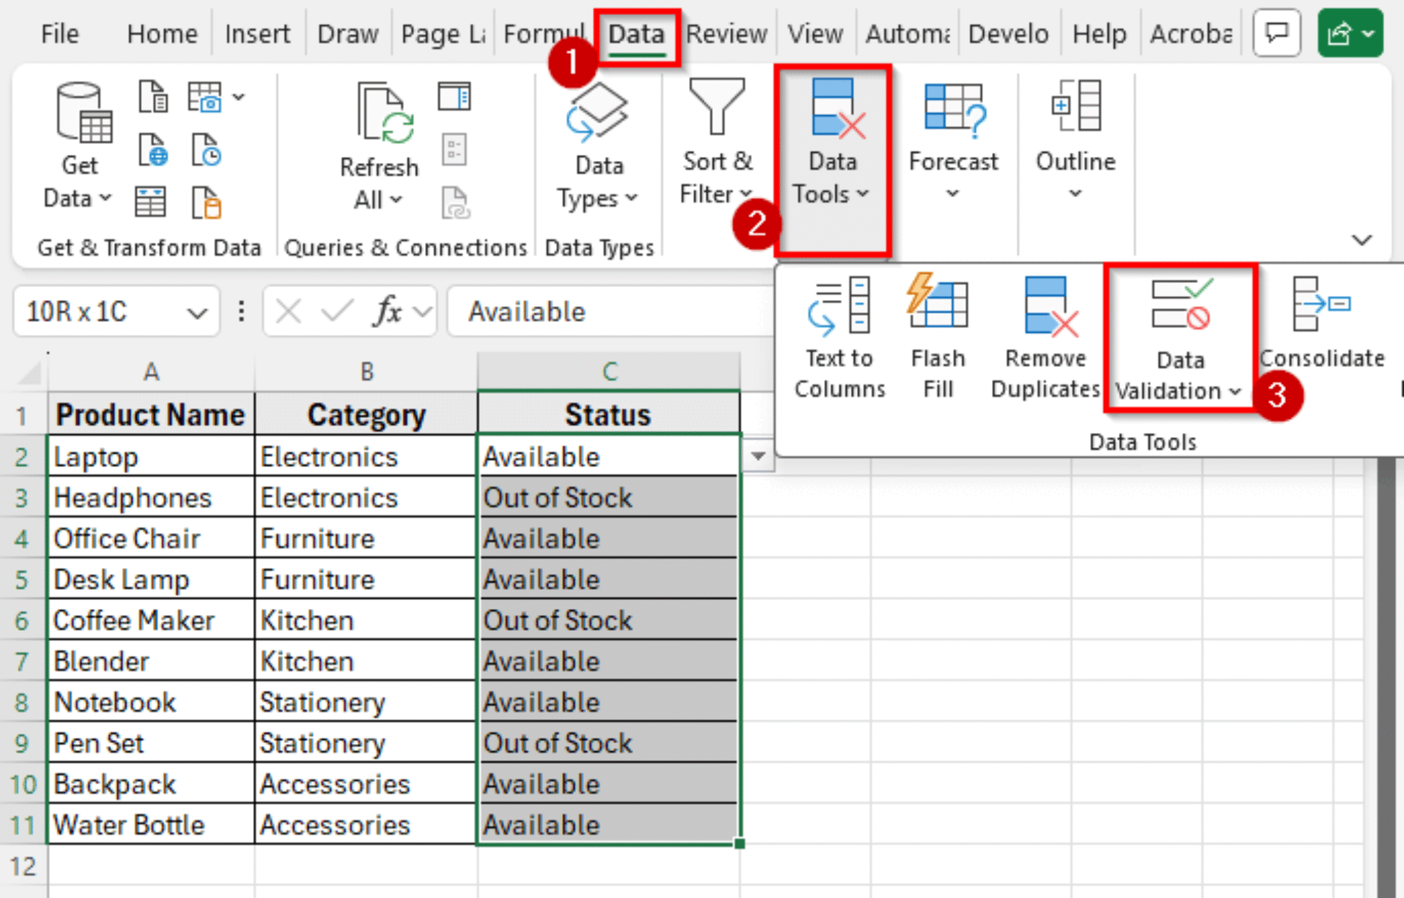This screenshot has height=898, width=1404.
Task: Open the Comments pane icon
Action: [x=1276, y=33]
